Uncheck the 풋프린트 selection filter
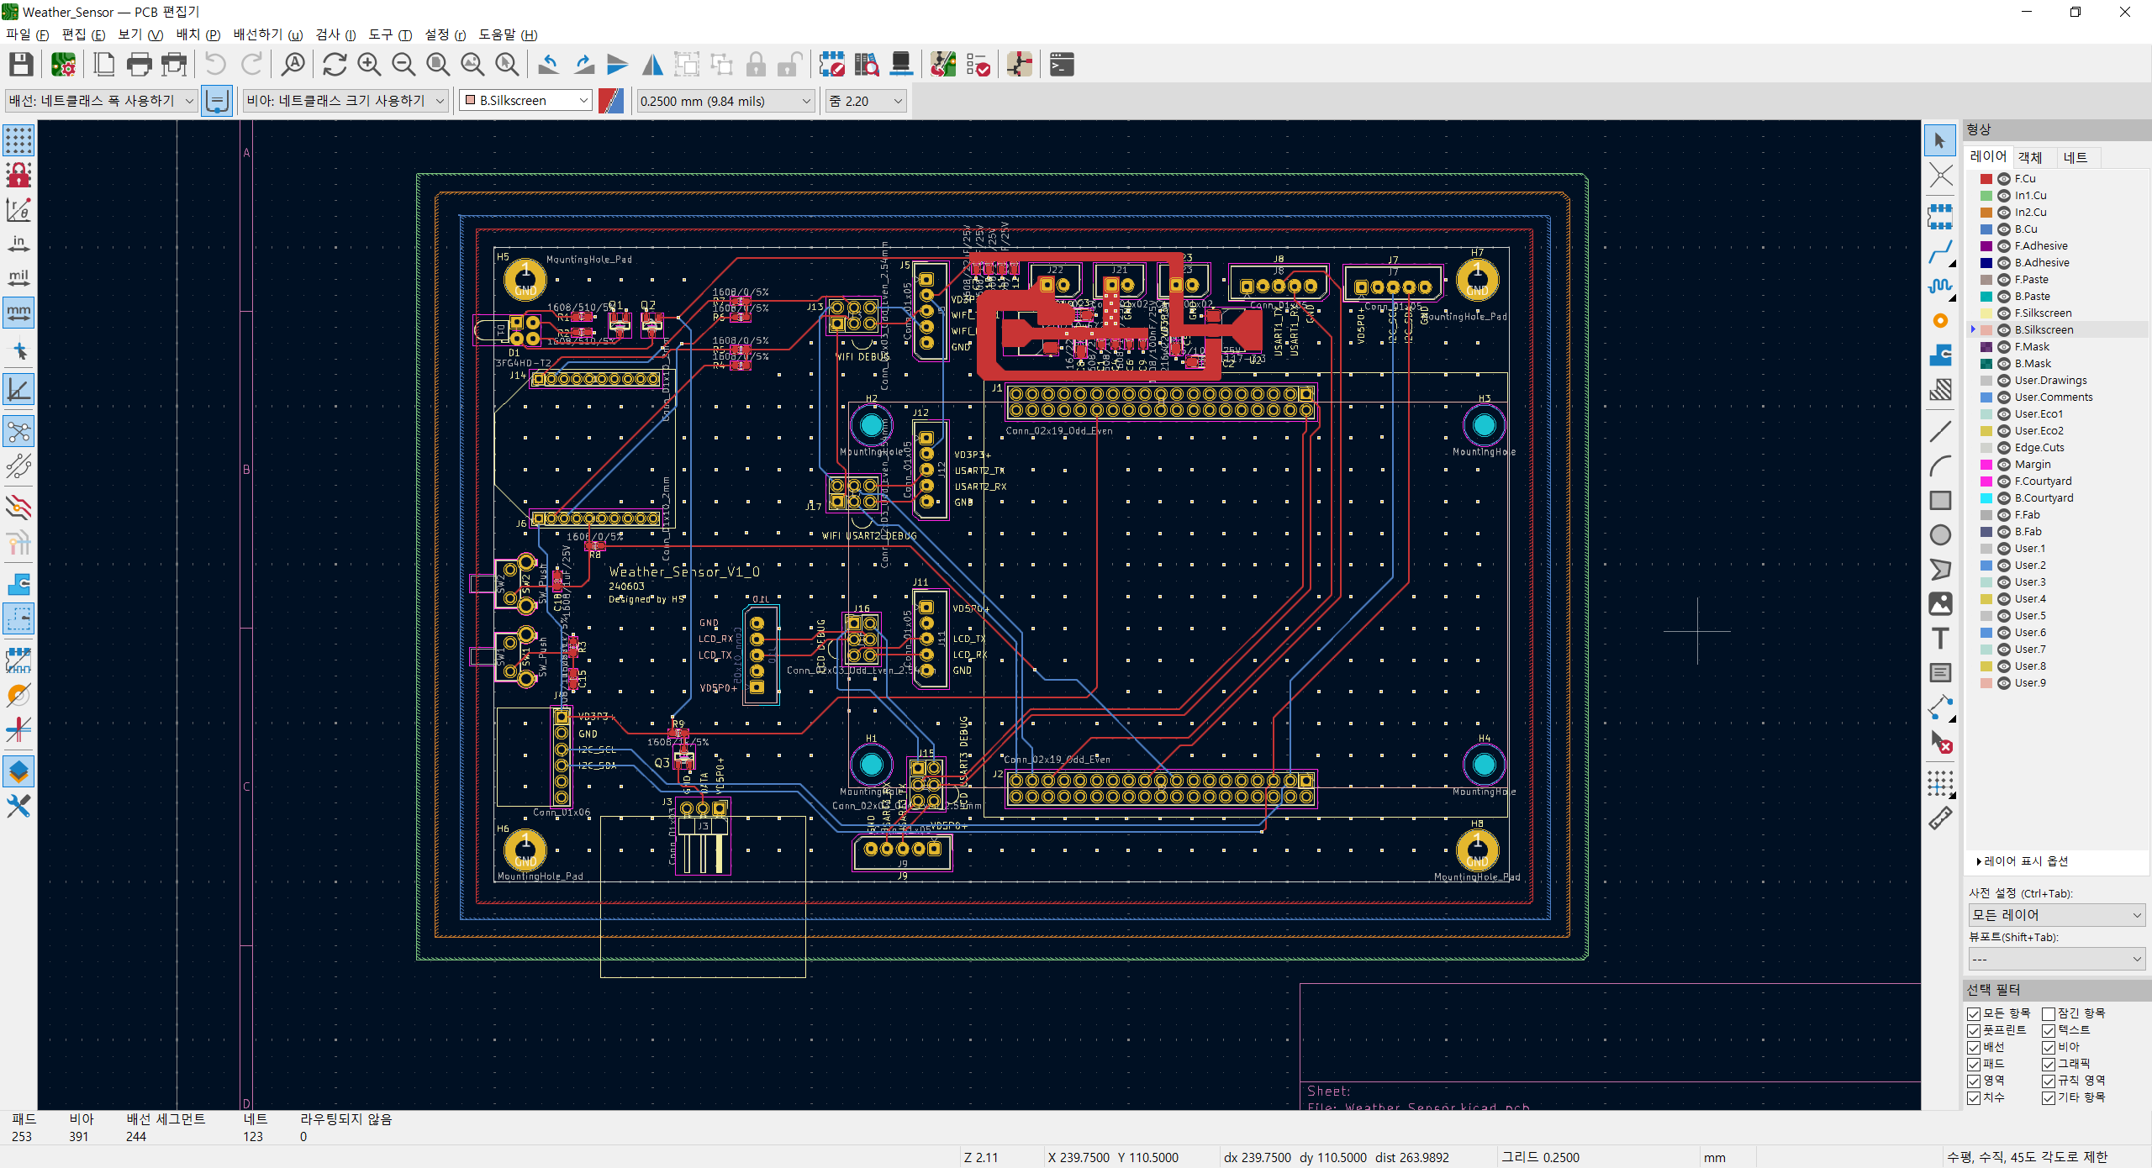This screenshot has height=1168, width=2152. coord(1974,1030)
